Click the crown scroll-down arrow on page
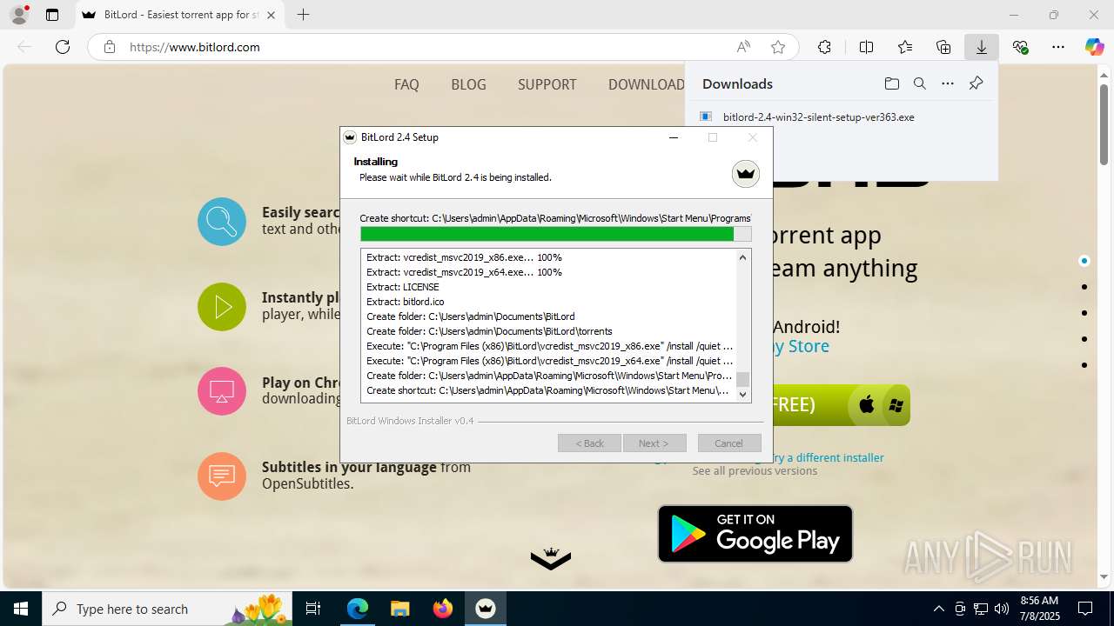The width and height of the screenshot is (1114, 626). 551,558
